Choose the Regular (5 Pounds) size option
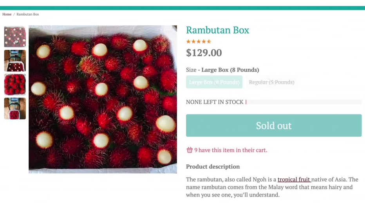This screenshot has width=365, height=205. (x=271, y=82)
